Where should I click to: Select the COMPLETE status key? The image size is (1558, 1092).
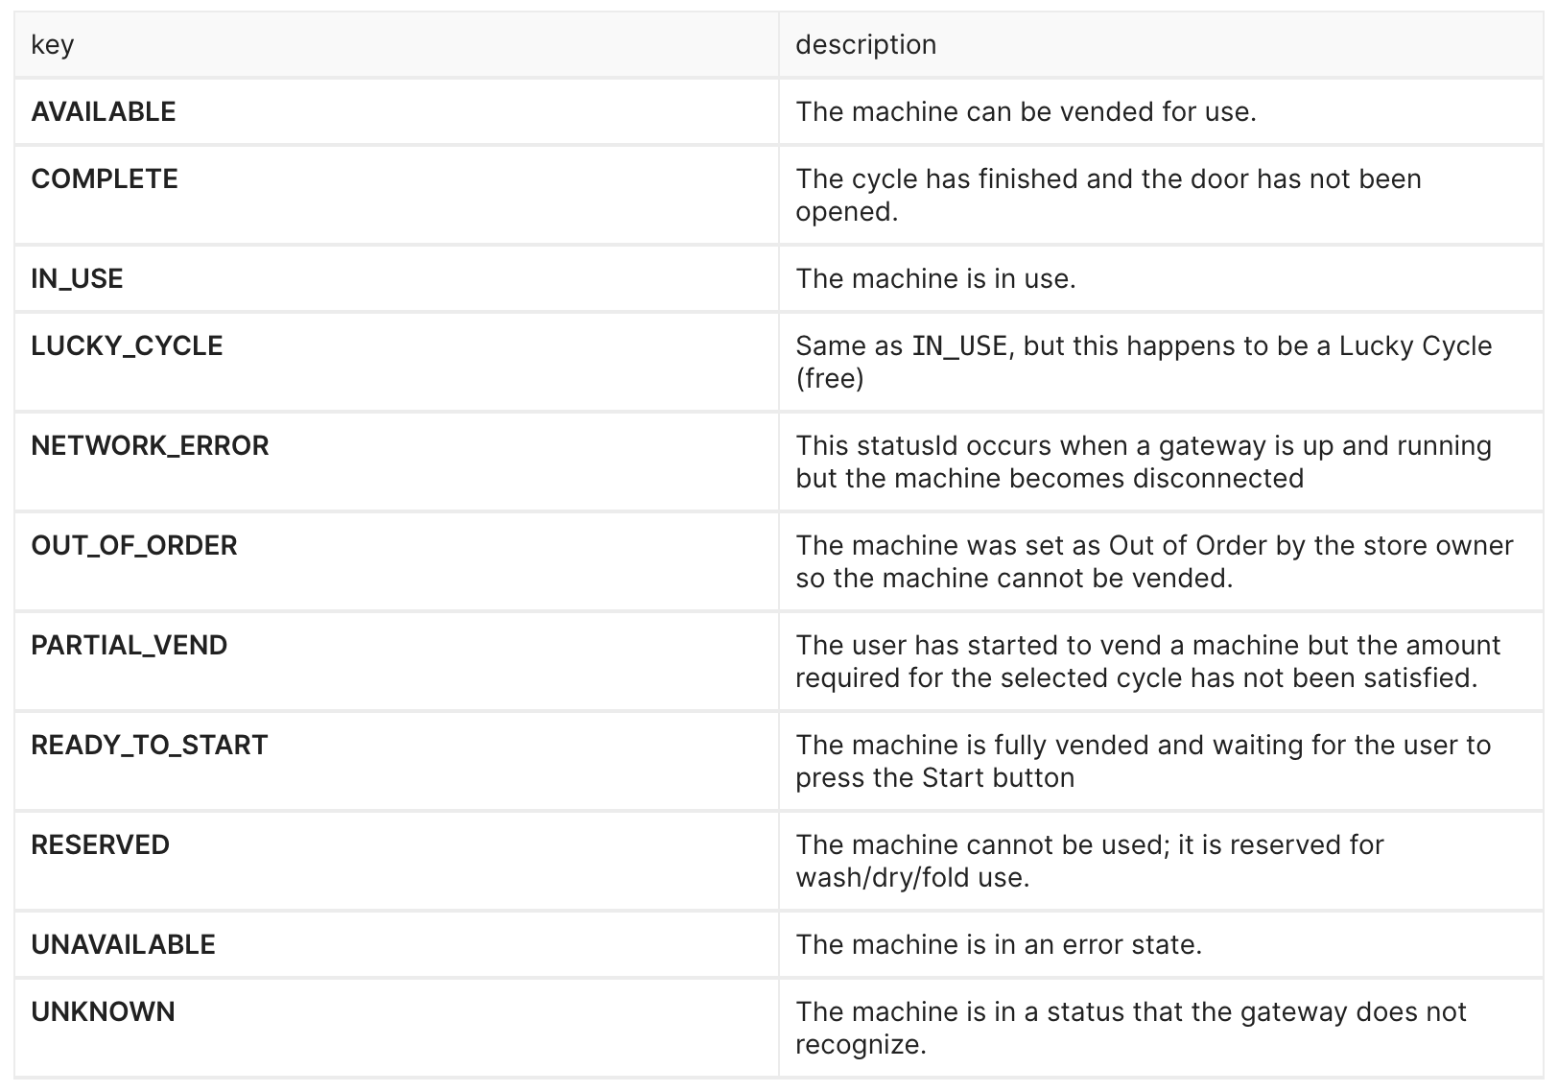coord(105,178)
